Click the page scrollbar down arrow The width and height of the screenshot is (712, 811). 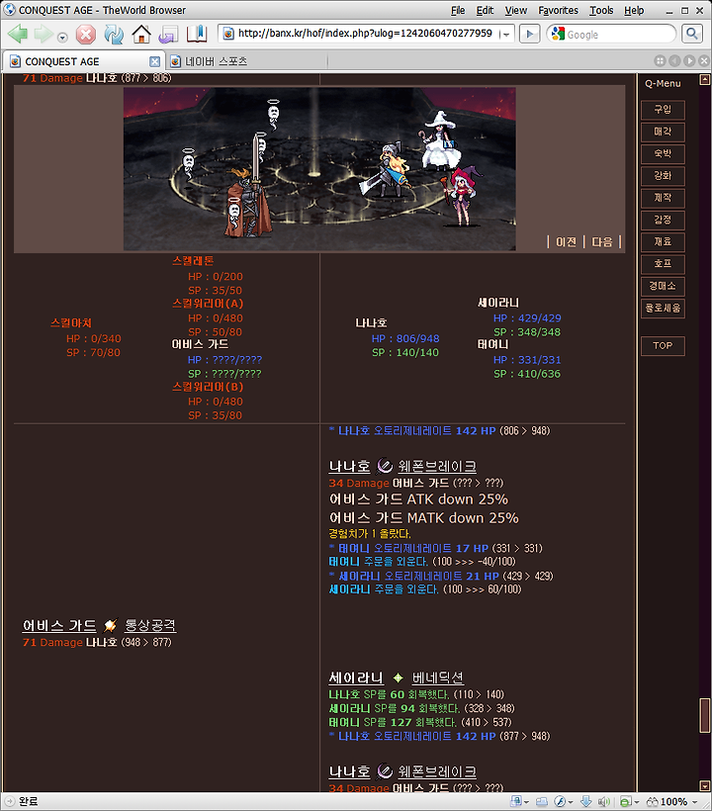coord(704,785)
